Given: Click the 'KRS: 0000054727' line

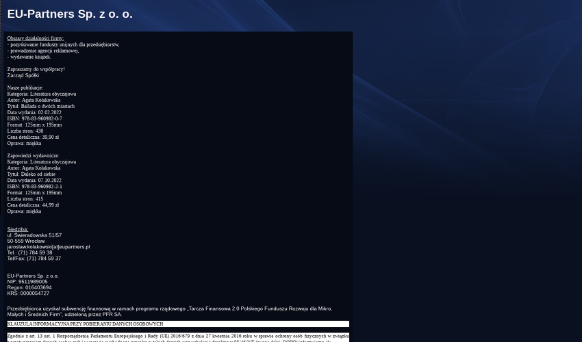Looking at the screenshot, I should tap(28, 293).
